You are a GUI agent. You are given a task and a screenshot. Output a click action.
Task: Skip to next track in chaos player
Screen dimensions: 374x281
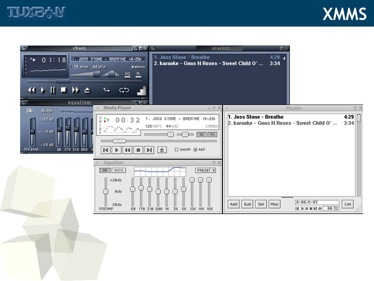pyautogui.click(x=75, y=90)
